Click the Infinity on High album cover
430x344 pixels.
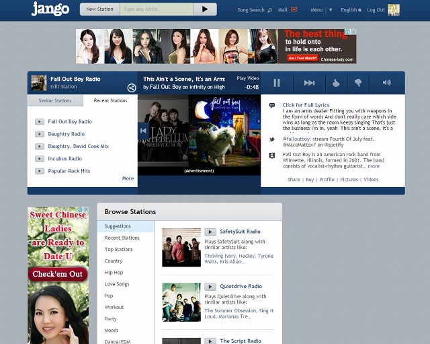point(224,131)
